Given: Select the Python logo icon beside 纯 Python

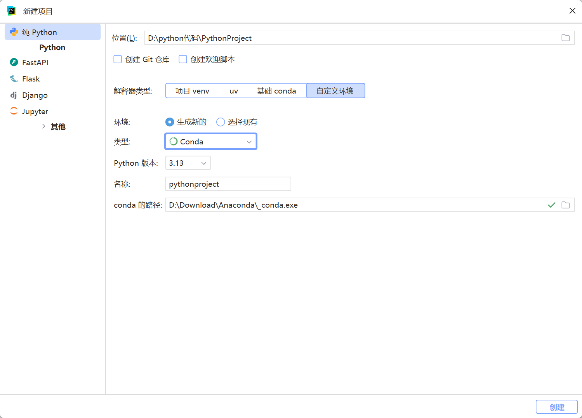Looking at the screenshot, I should point(14,32).
